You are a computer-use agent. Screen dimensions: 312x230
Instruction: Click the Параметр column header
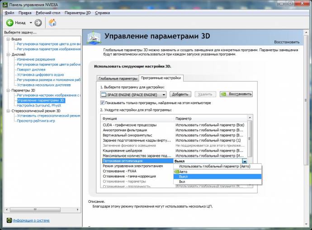pos(210,118)
